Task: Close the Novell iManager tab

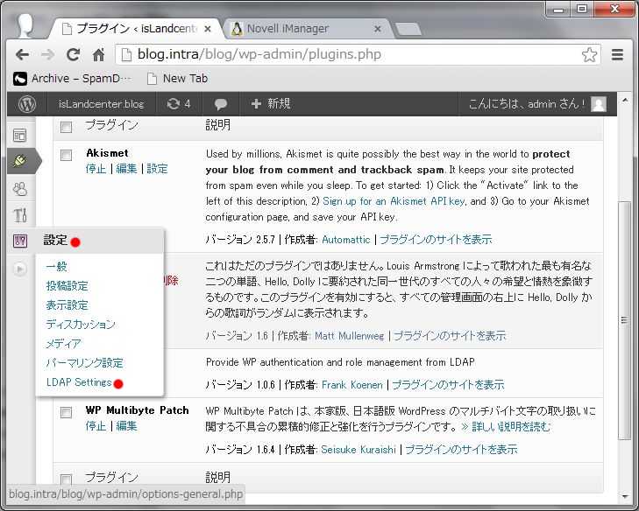Action: (378, 29)
